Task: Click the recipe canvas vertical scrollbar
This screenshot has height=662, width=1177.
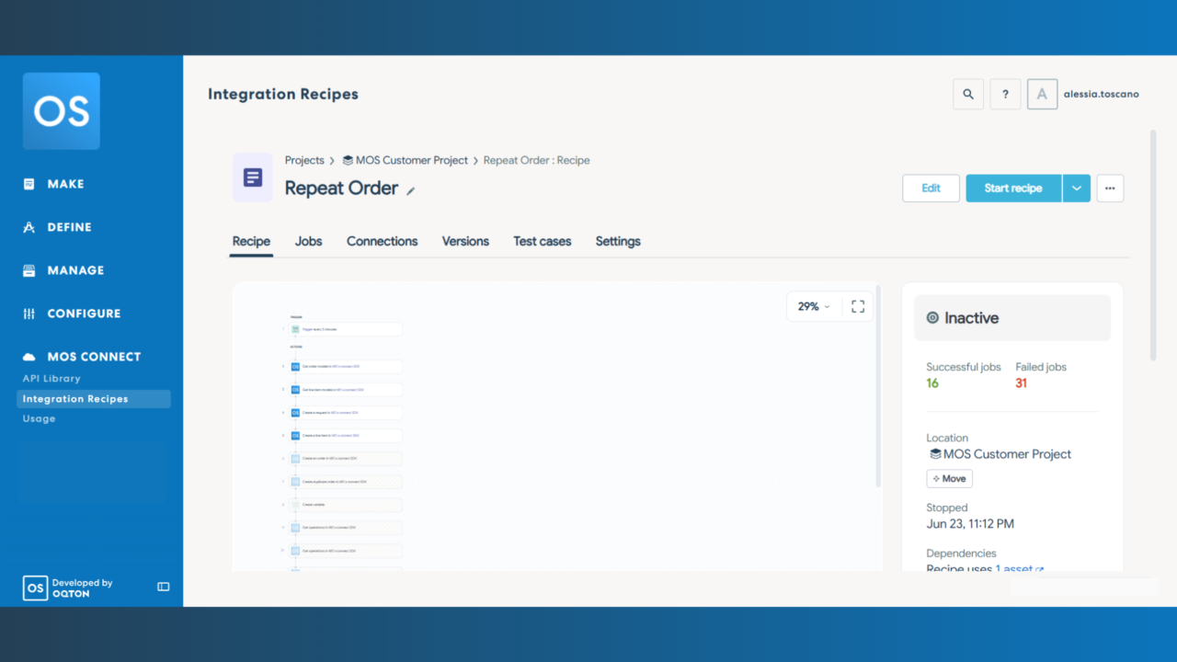Action: point(879,386)
